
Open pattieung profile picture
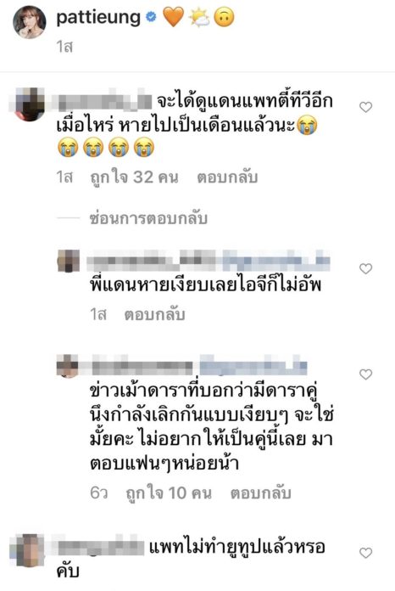pos(30,22)
